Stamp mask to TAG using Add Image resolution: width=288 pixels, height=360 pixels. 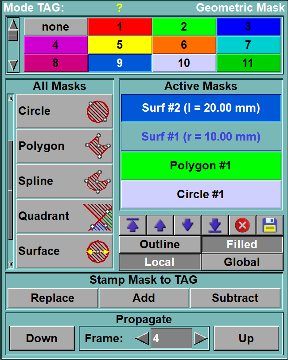[144, 298]
